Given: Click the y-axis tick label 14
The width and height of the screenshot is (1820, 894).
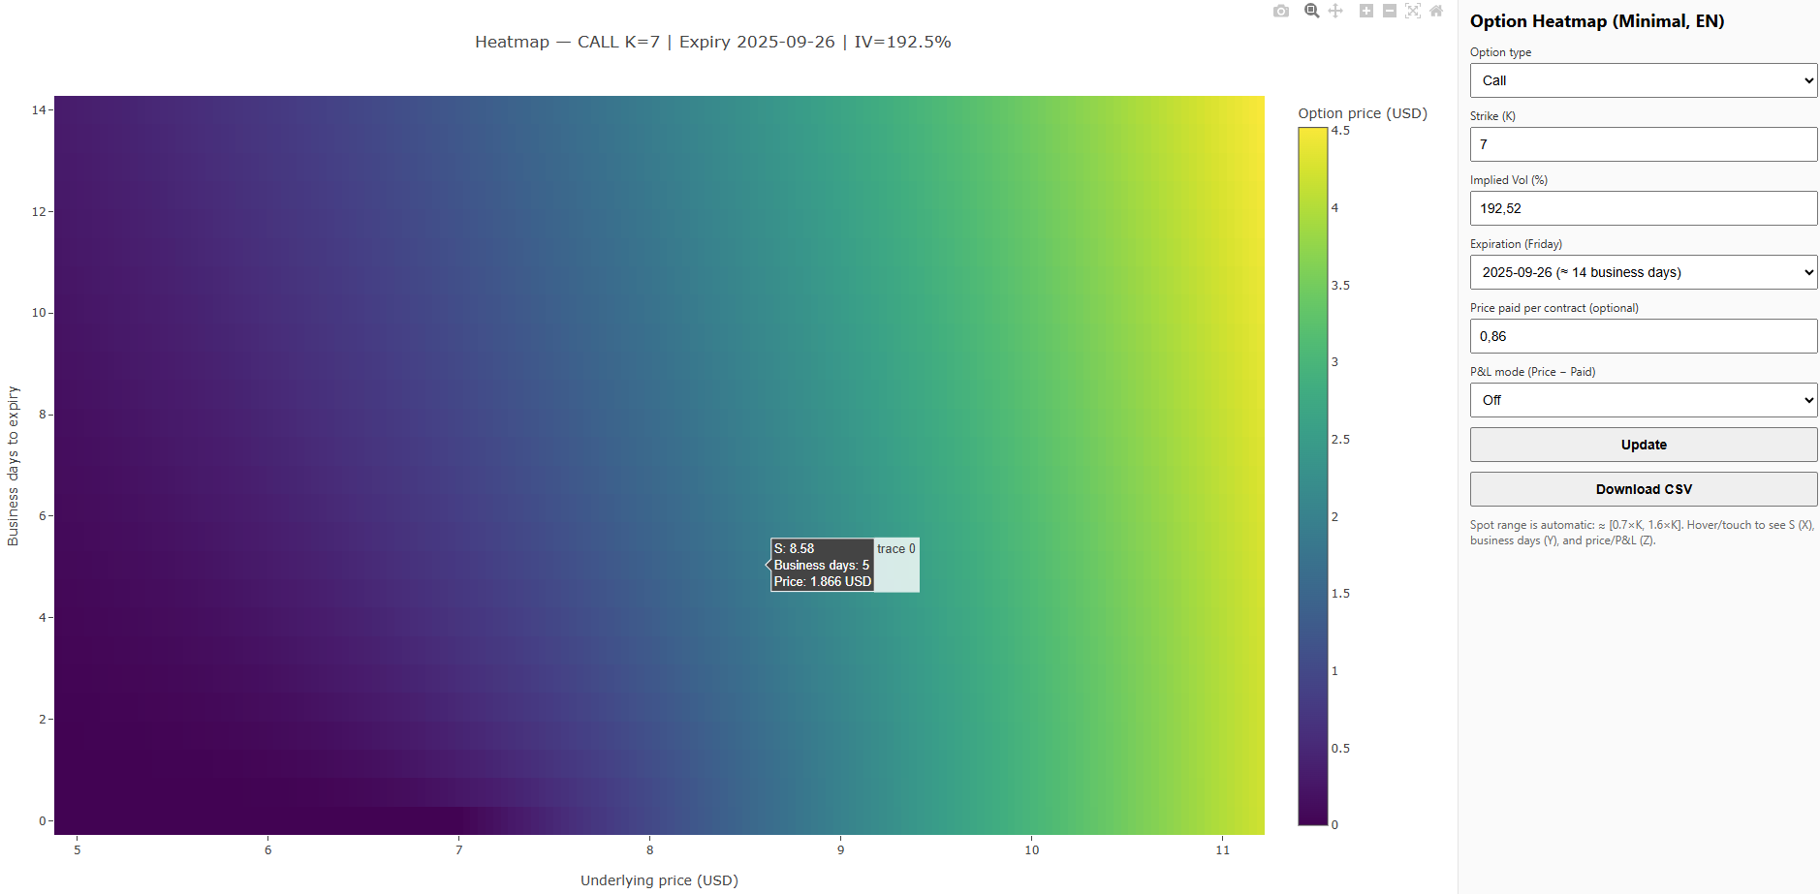Looking at the screenshot, I should tap(39, 110).
